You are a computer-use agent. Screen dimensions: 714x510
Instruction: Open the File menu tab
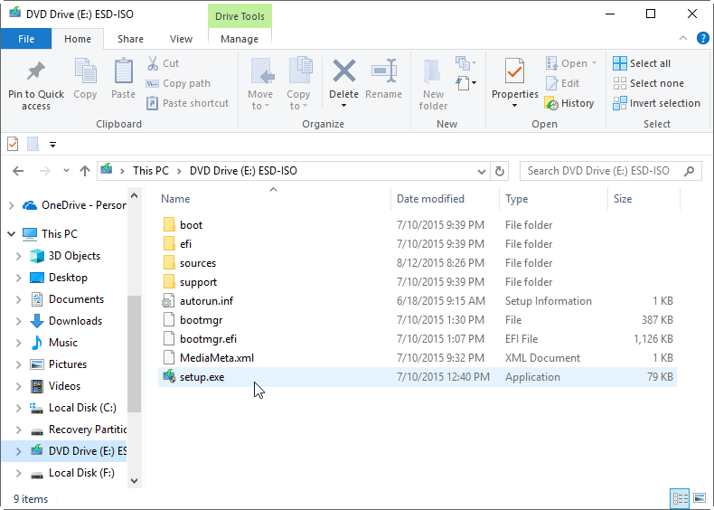26,39
